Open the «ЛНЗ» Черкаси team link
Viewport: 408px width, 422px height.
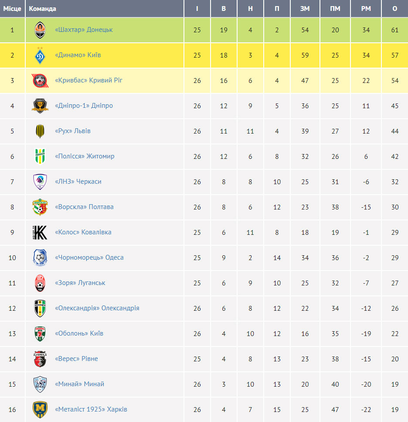(x=78, y=182)
